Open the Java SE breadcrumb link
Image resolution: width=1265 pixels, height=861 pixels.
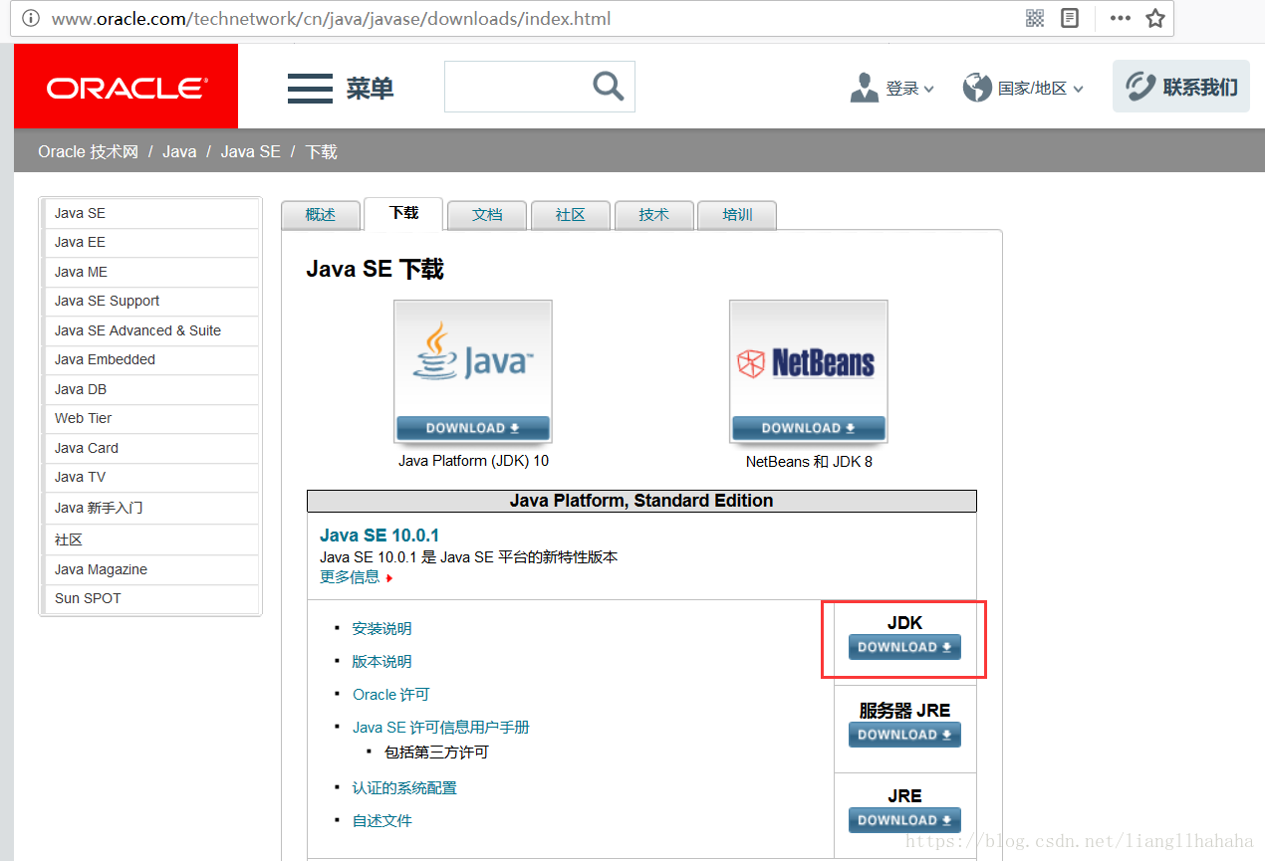(250, 151)
